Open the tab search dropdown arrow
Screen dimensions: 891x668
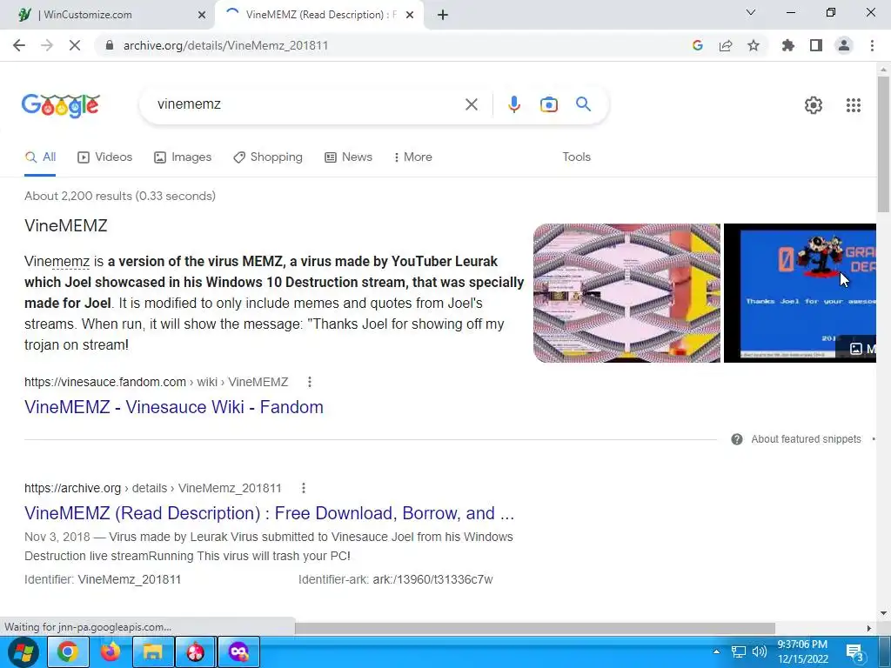pyautogui.click(x=751, y=12)
